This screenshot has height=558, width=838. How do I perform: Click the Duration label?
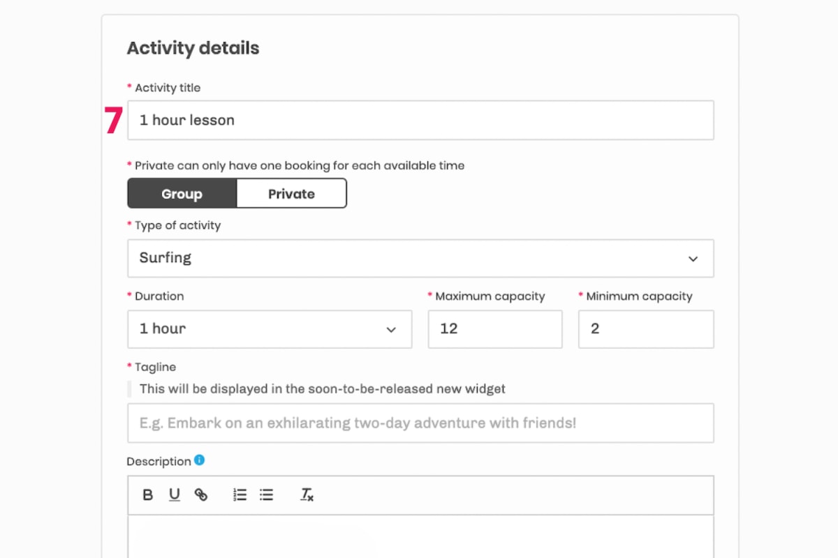pos(159,296)
